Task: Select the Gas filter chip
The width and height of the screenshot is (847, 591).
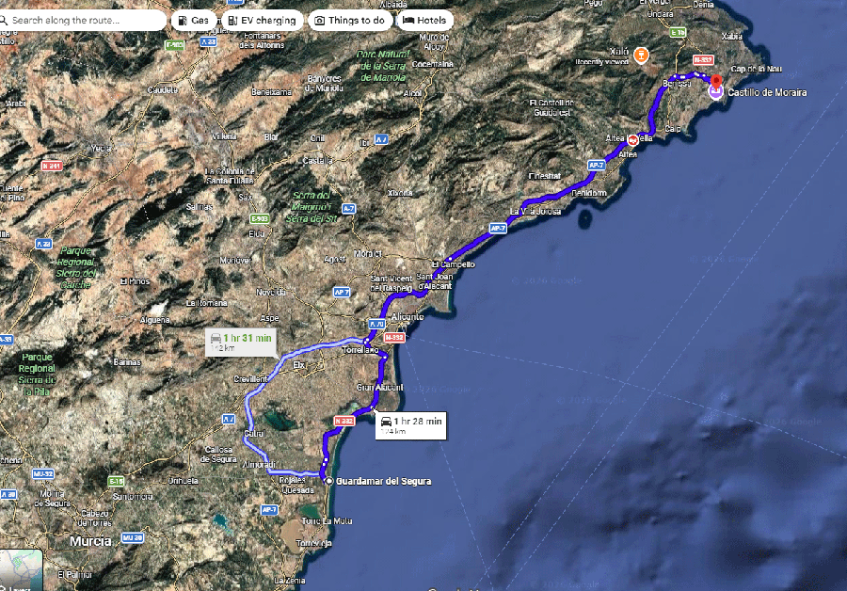Action: 194,21
